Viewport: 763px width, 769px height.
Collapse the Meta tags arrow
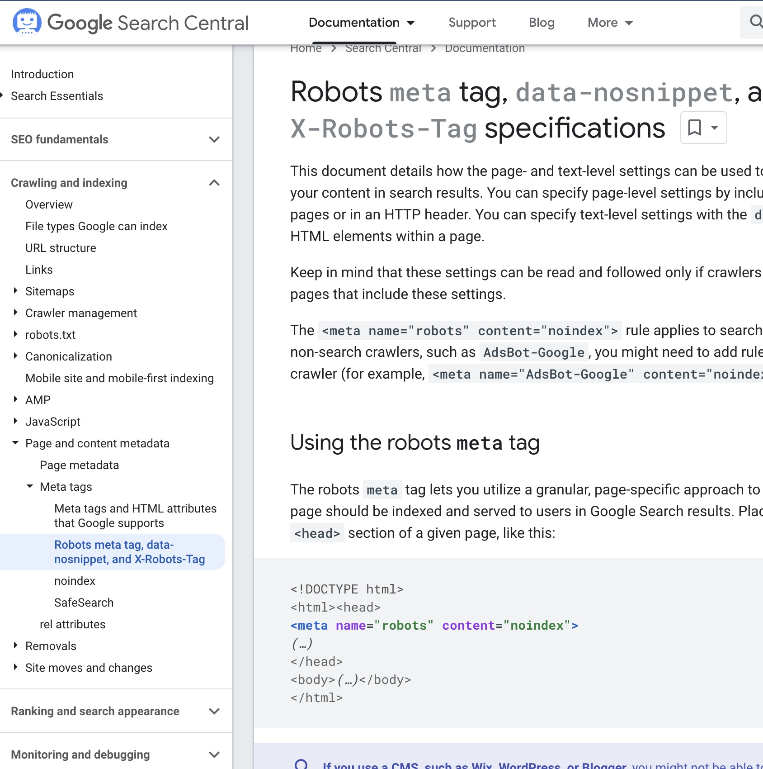tap(30, 486)
